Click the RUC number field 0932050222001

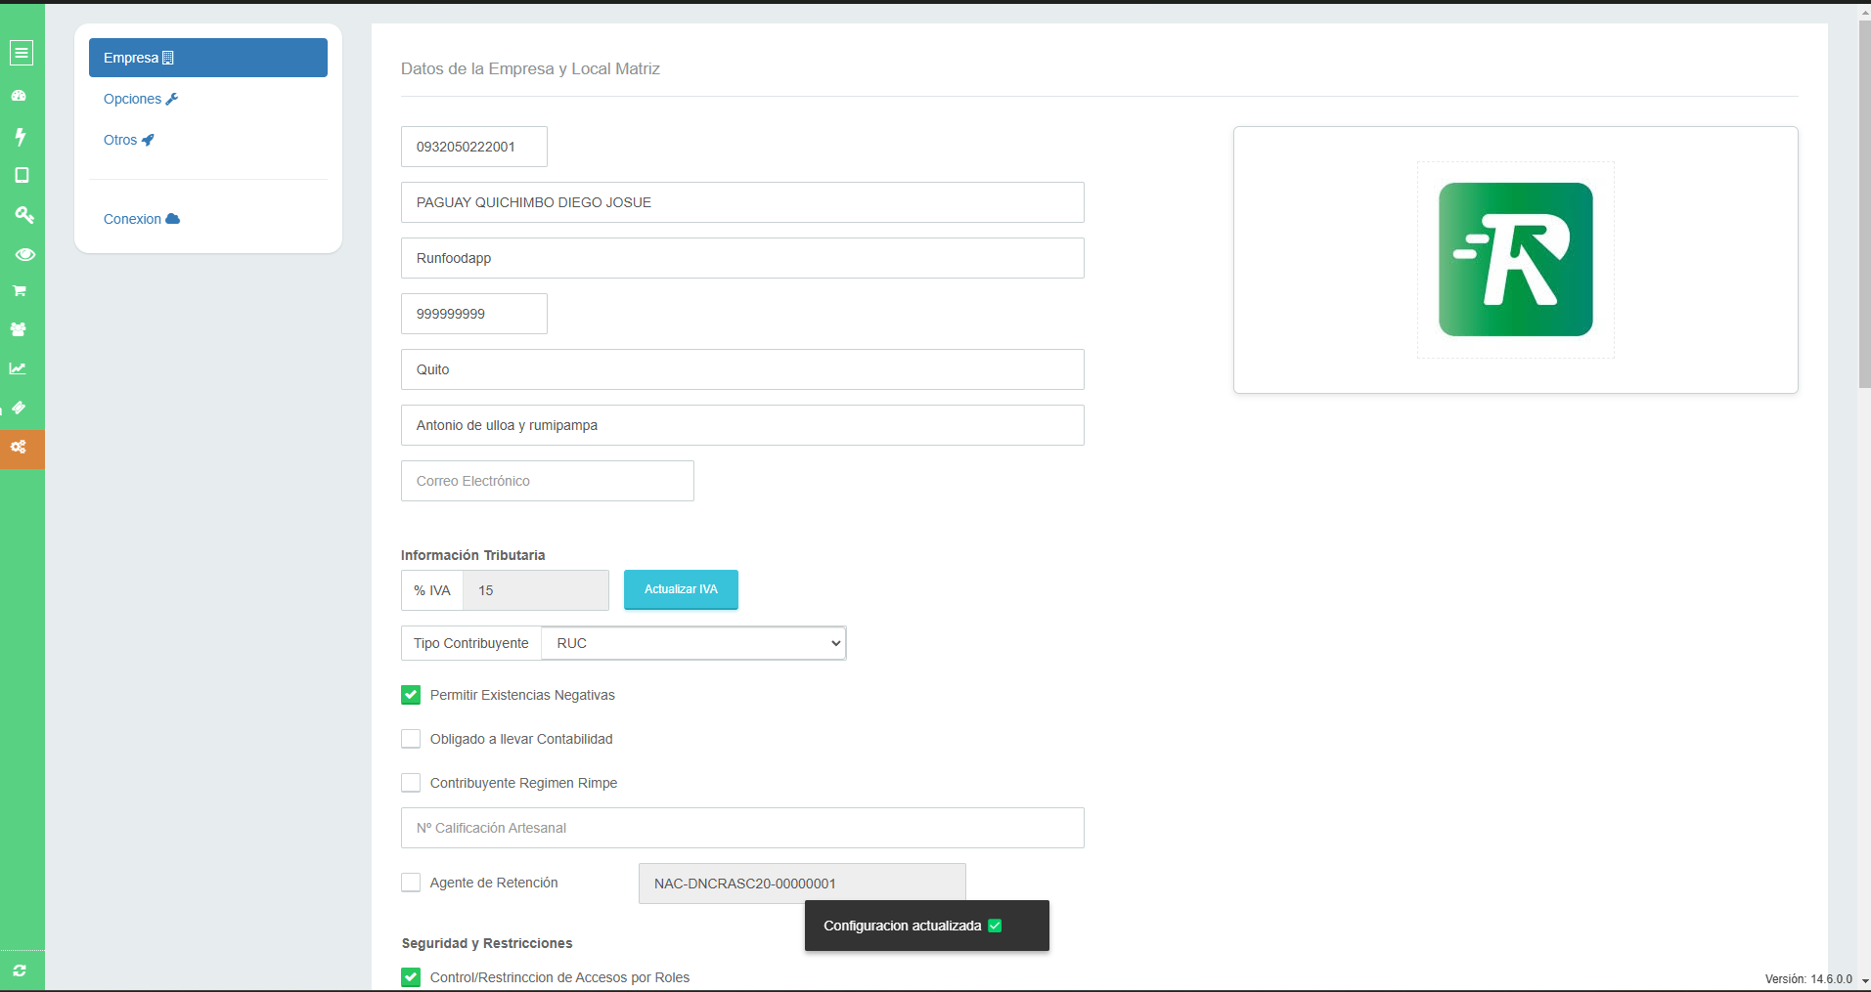[474, 147]
